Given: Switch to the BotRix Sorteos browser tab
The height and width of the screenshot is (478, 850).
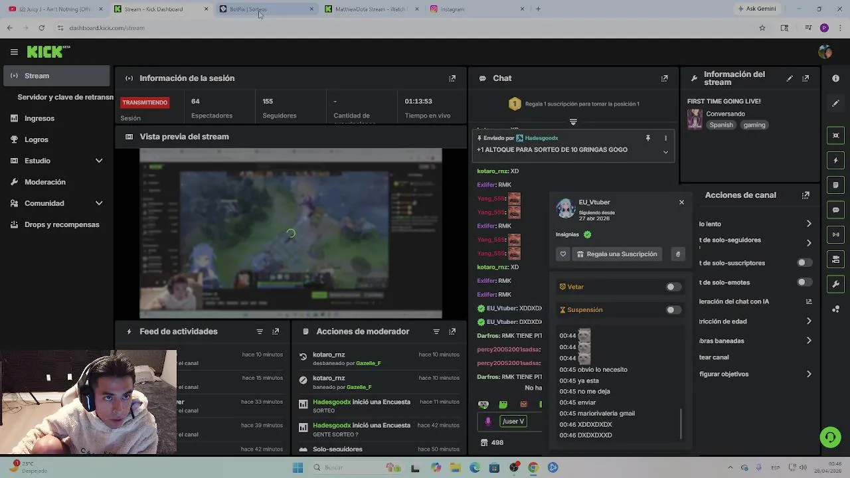Looking at the screenshot, I should tap(266, 9).
